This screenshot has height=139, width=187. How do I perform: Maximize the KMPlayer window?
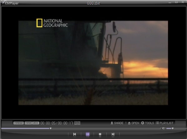[176, 2]
